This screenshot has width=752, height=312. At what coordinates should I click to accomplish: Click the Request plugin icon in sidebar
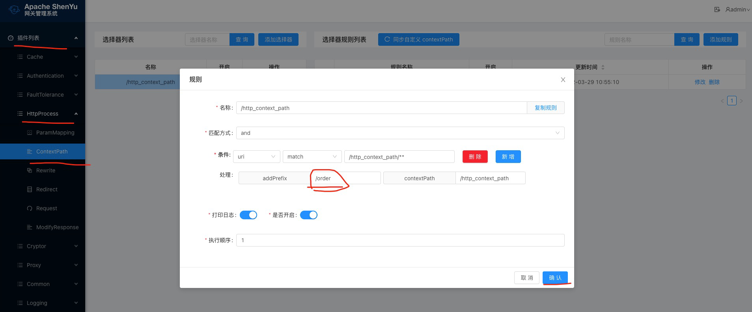coord(30,208)
